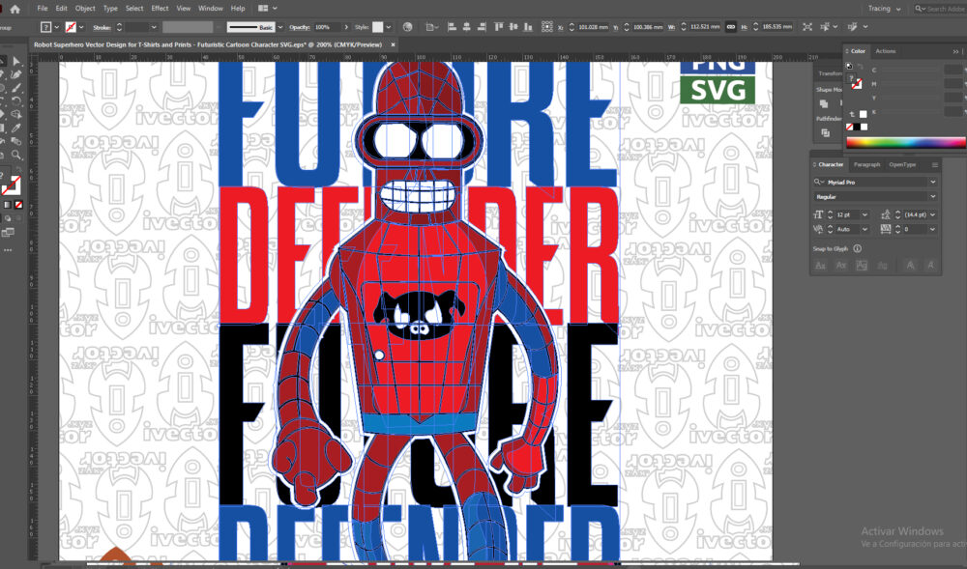This screenshot has width=967, height=569.
Task: Open the Align To options icon
Action: (x=431, y=27)
